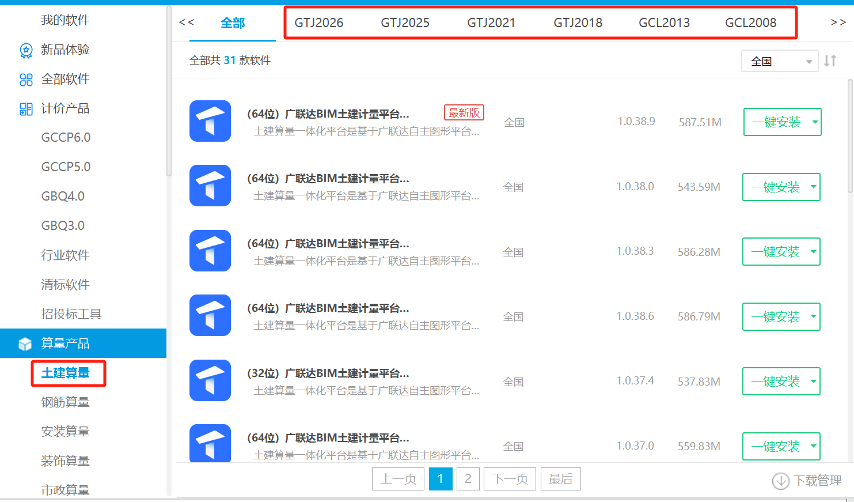Switch to the GTJ2021 tab
The image size is (854, 502).
pyautogui.click(x=491, y=23)
